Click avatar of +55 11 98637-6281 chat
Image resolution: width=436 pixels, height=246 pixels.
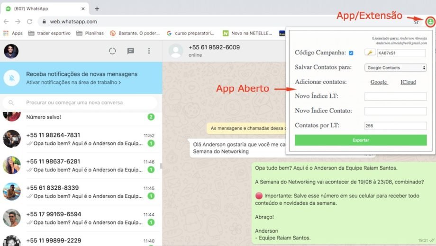pos(12,165)
